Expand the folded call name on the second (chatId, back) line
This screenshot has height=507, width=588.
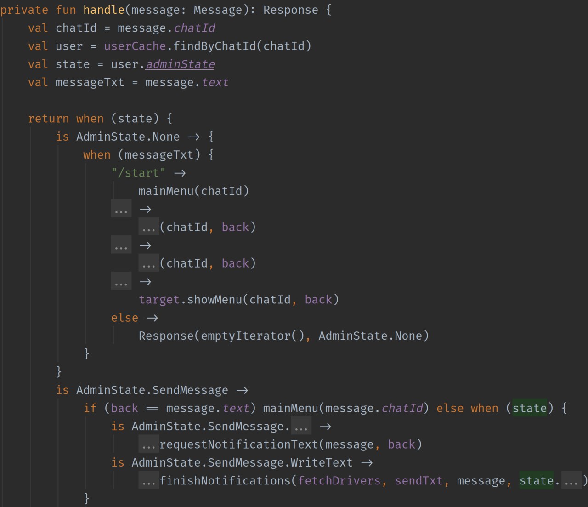(149, 263)
